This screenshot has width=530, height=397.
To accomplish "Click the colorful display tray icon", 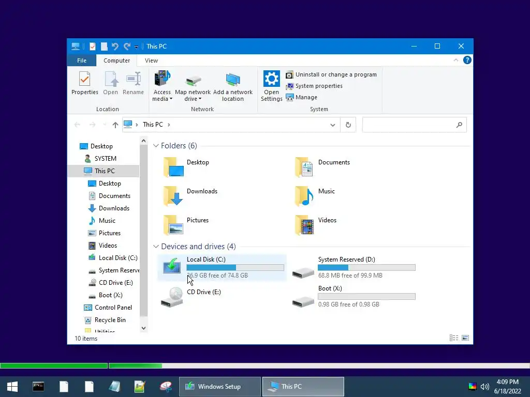I will coord(472,387).
